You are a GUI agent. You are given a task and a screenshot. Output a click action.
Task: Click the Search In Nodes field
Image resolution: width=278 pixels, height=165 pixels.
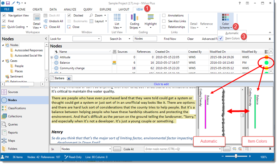[145, 39]
